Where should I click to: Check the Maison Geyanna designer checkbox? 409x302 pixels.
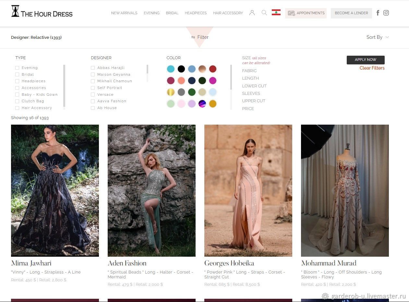[93, 74]
